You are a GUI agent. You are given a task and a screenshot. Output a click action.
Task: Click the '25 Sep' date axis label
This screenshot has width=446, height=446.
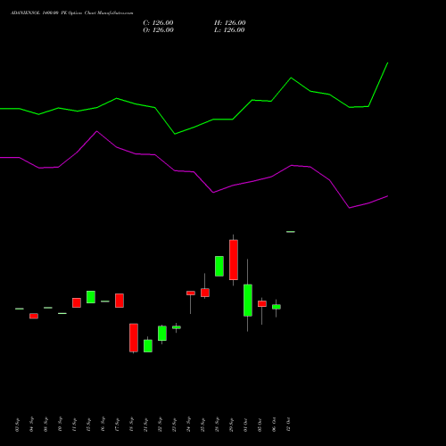click(202, 425)
